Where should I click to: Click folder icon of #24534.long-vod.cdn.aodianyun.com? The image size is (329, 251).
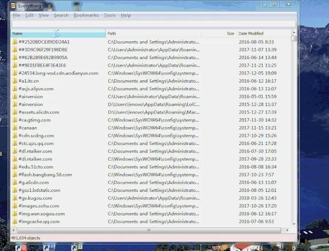pyautogui.click(x=14, y=73)
